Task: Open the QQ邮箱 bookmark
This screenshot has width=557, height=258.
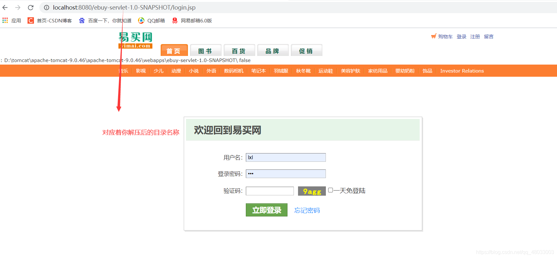Action: pyautogui.click(x=151, y=20)
